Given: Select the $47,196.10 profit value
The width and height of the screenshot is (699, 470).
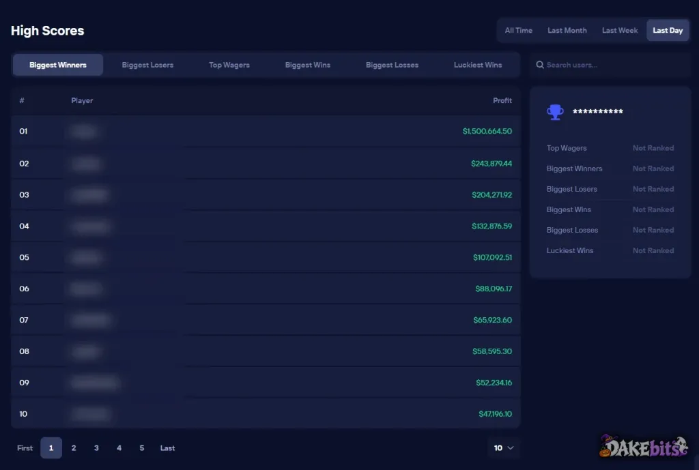Looking at the screenshot, I should [x=496, y=414].
